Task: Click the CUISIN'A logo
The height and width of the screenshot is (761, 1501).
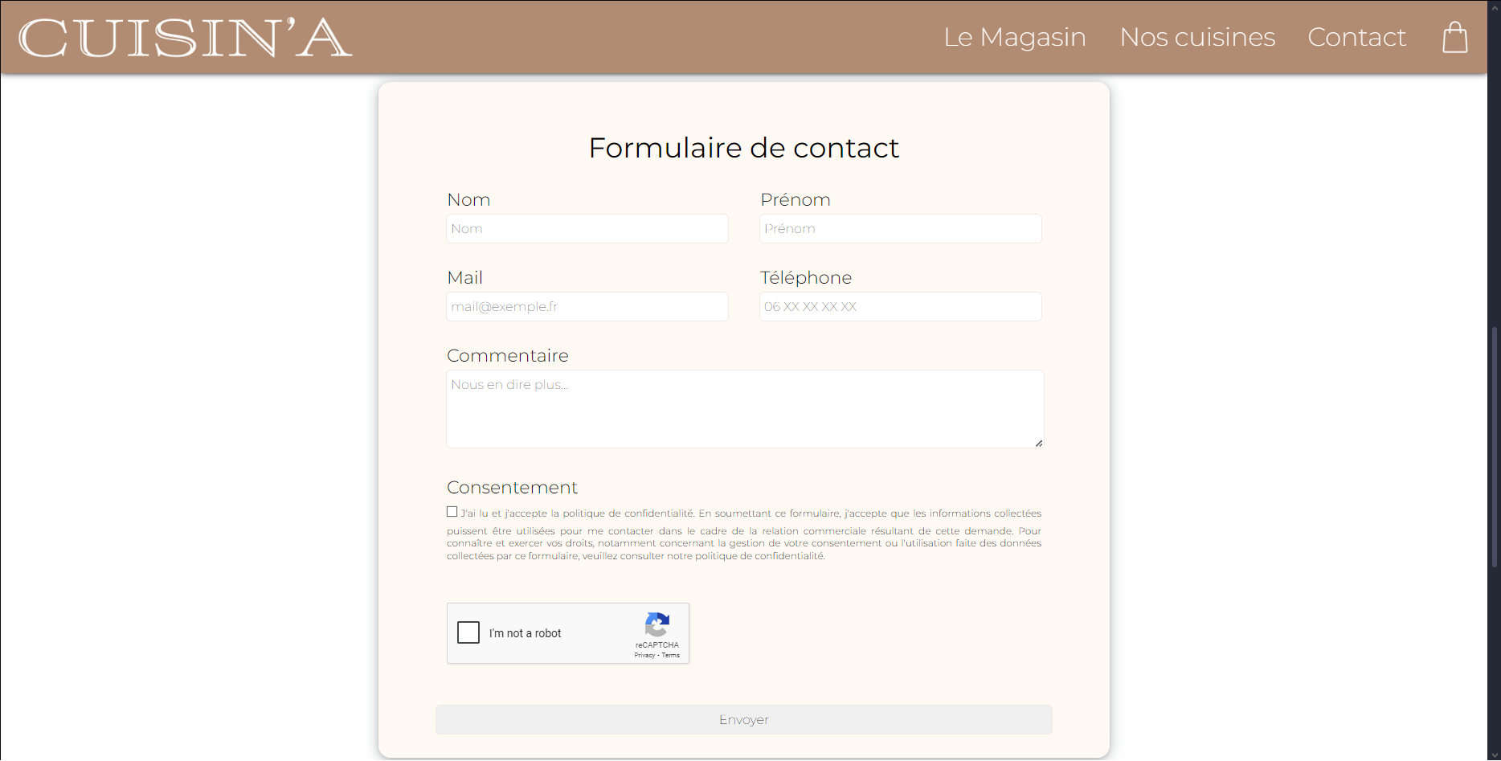Action: [x=185, y=38]
